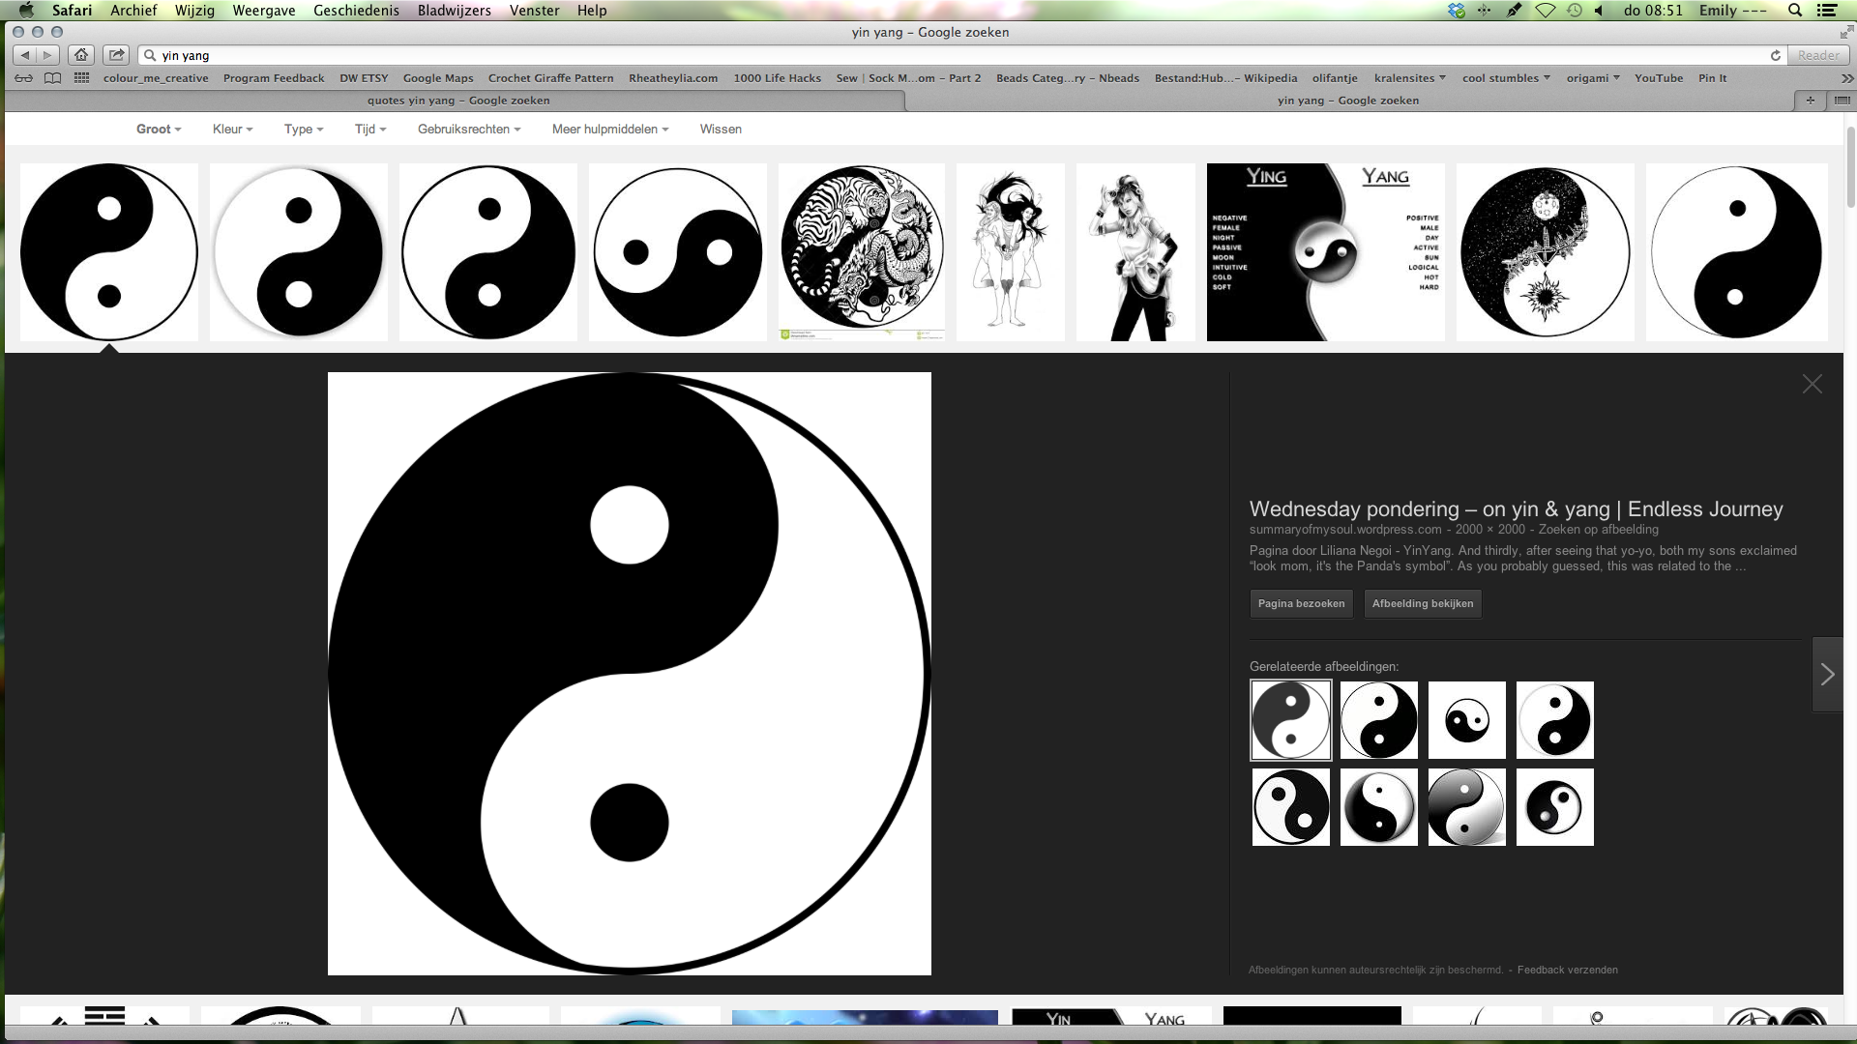Open kralensites bookmarks folder

1410,78
